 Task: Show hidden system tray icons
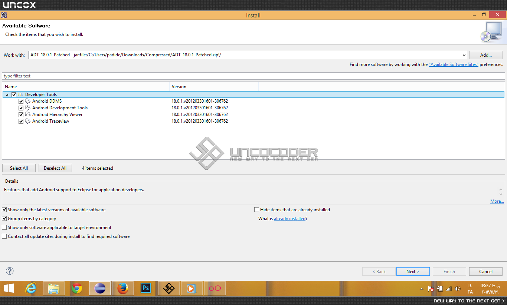pos(422,289)
